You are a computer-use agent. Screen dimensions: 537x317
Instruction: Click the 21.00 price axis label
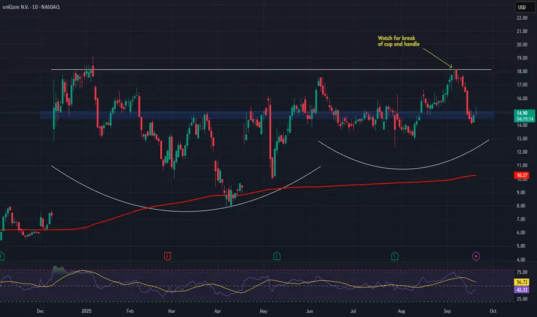click(x=522, y=31)
